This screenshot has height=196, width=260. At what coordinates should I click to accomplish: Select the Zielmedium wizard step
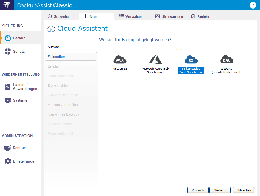pyautogui.click(x=71, y=57)
